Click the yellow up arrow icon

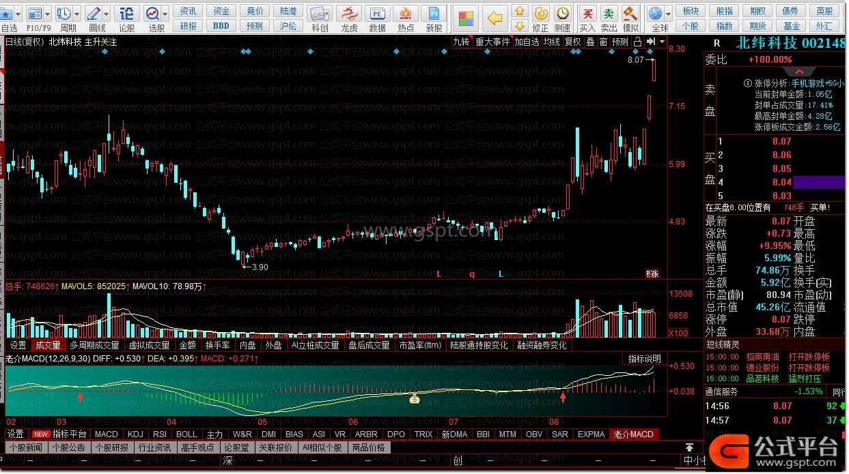tap(520, 11)
